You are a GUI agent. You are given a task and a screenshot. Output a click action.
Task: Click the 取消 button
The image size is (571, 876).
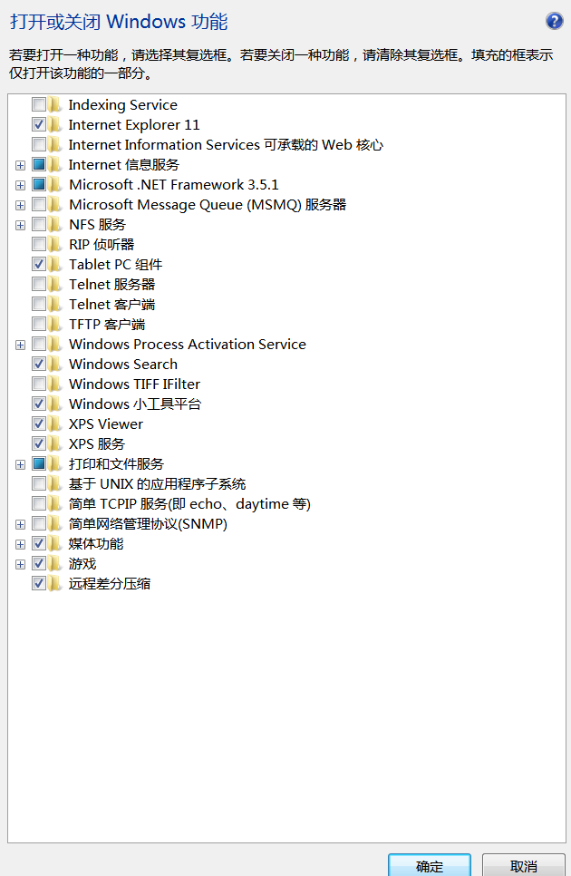[524, 866]
